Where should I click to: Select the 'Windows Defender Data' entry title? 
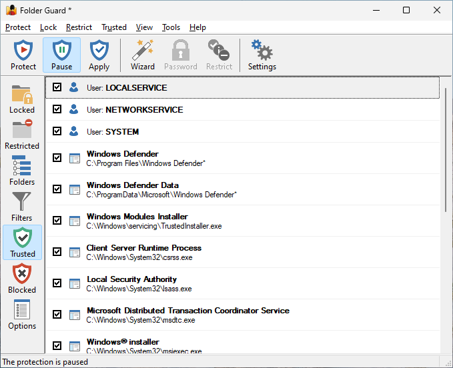click(x=133, y=185)
